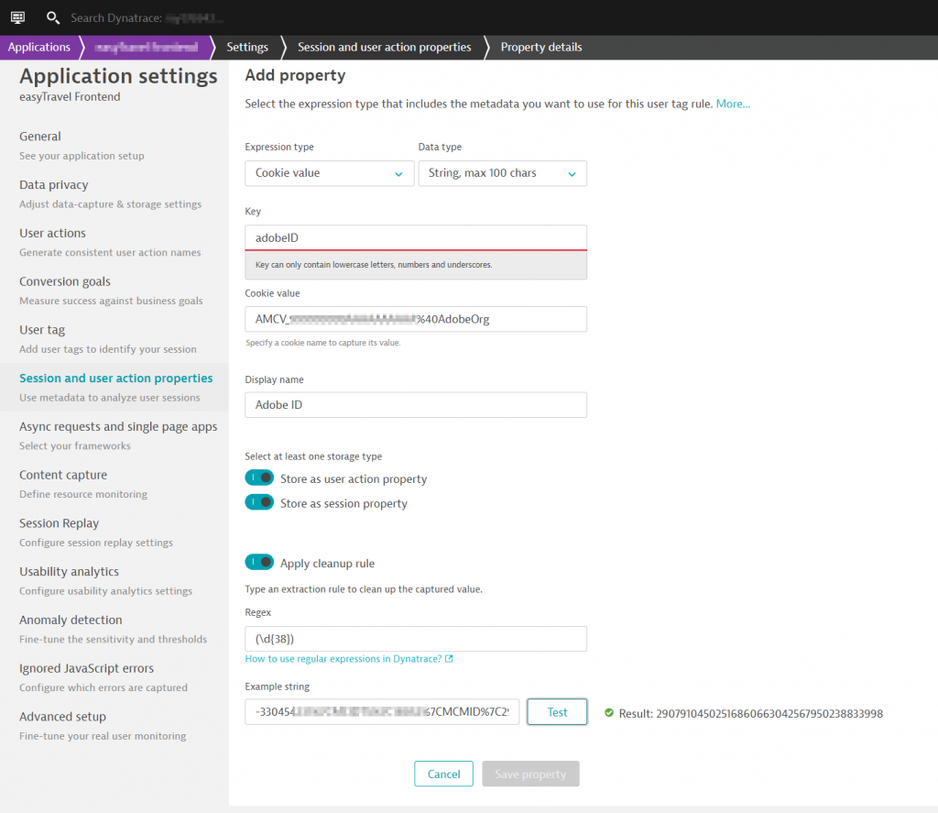Click inside the Key input field
The height and width of the screenshot is (813, 938).
pos(416,237)
